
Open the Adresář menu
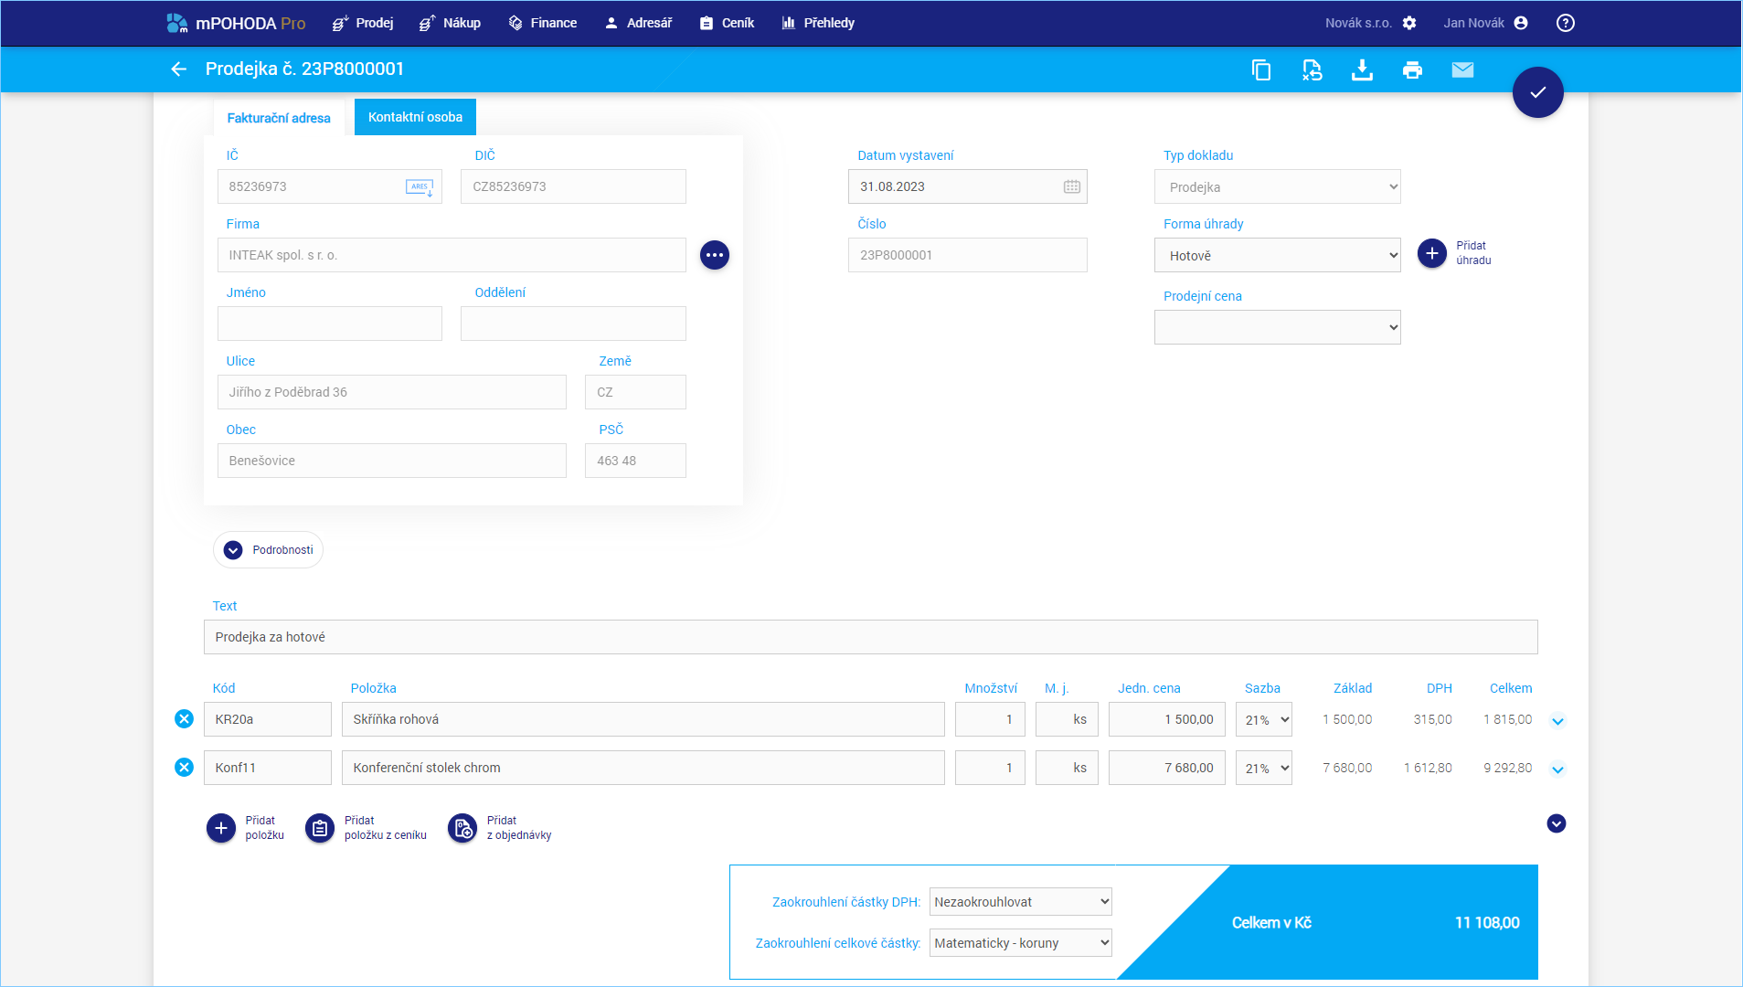639,23
